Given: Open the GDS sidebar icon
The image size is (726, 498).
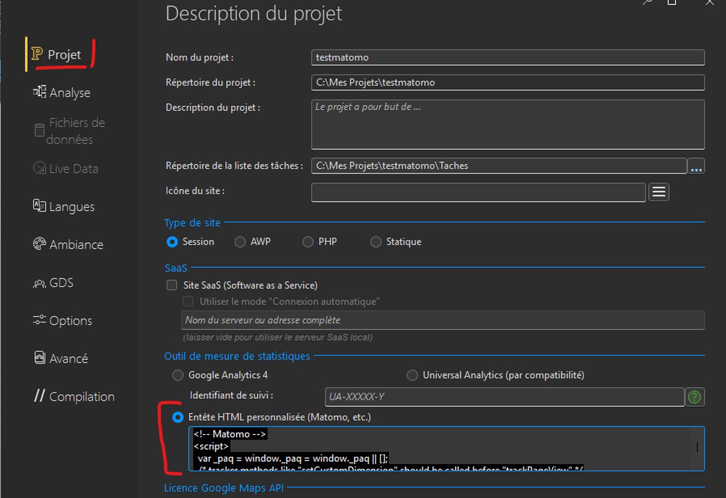Looking at the screenshot, I should click(x=39, y=283).
